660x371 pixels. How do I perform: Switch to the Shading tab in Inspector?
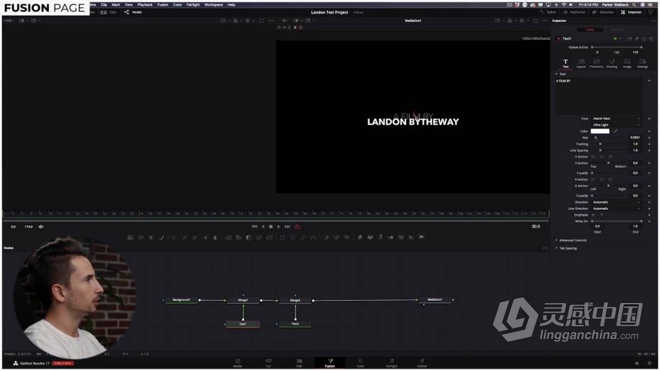point(612,64)
